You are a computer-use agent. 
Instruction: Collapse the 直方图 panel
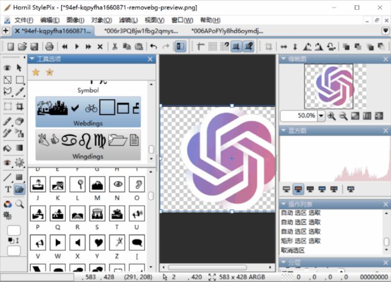pyautogui.click(x=283, y=130)
